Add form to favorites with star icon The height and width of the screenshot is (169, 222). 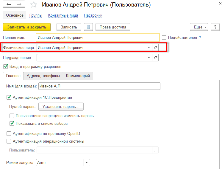[34, 5]
